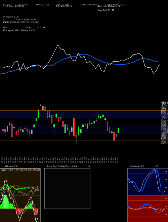Click the red RSI chart panel
Image resolution: width=168 pixels, height=222 pixels.
[x=148, y=209]
